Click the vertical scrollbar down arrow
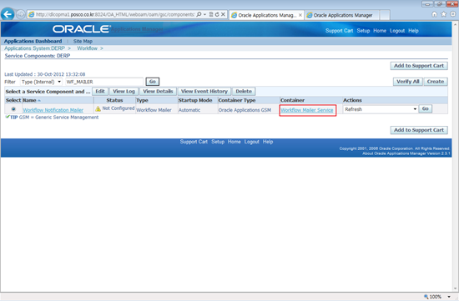Viewport: 459px width, 301px height. click(456, 288)
